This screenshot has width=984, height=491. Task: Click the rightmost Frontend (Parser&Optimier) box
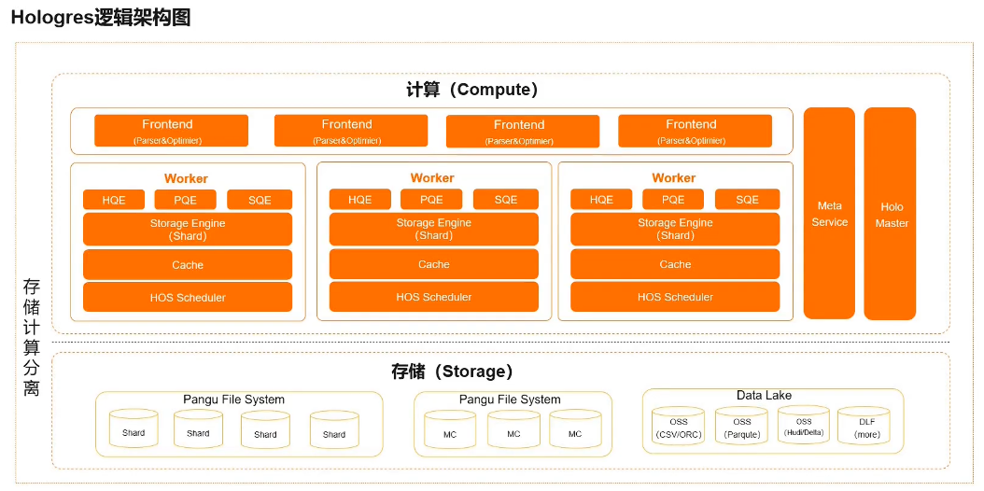[x=695, y=131]
